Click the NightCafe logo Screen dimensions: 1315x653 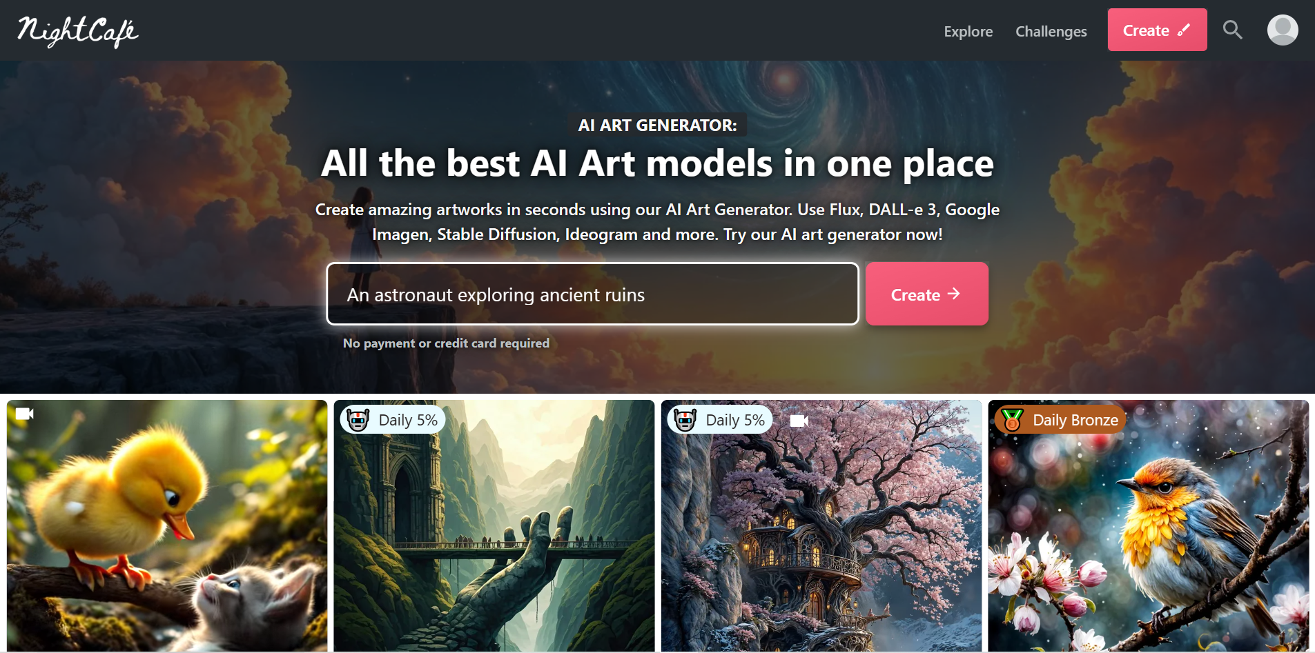(x=77, y=31)
